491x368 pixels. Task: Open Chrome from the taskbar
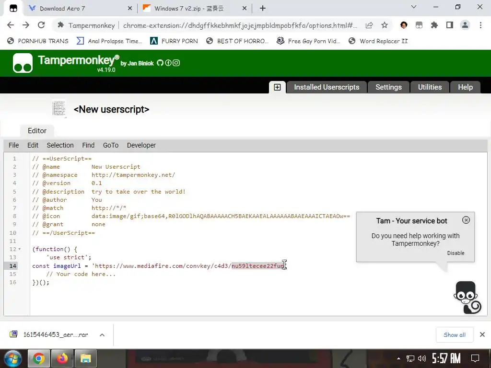click(x=39, y=358)
